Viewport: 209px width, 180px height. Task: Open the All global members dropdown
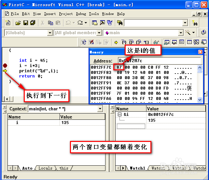99,33
